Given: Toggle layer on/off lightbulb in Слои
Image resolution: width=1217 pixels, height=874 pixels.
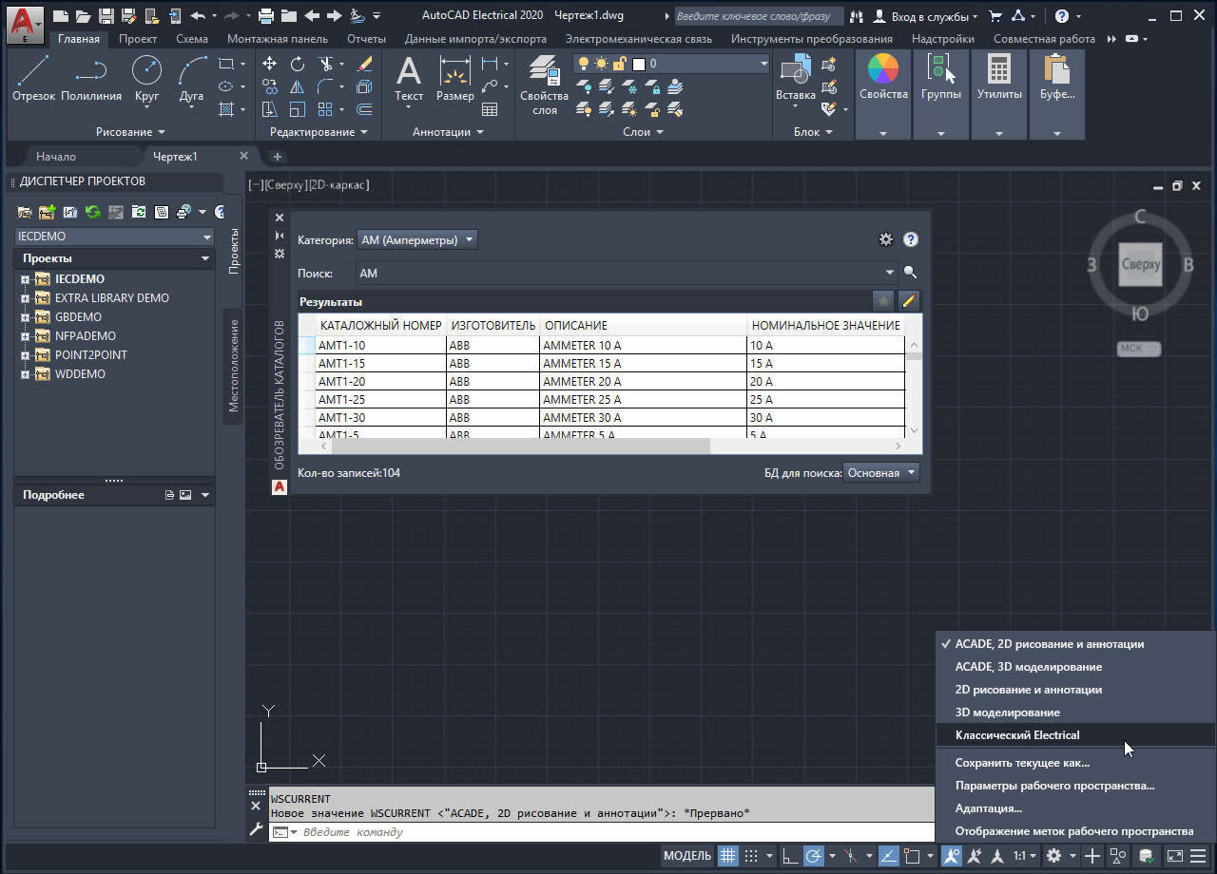Looking at the screenshot, I should coord(585,64).
